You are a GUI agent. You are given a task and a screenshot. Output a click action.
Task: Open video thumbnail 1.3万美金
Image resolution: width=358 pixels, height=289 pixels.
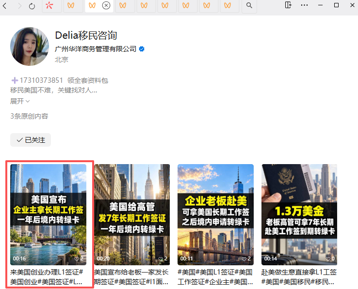point(299,214)
